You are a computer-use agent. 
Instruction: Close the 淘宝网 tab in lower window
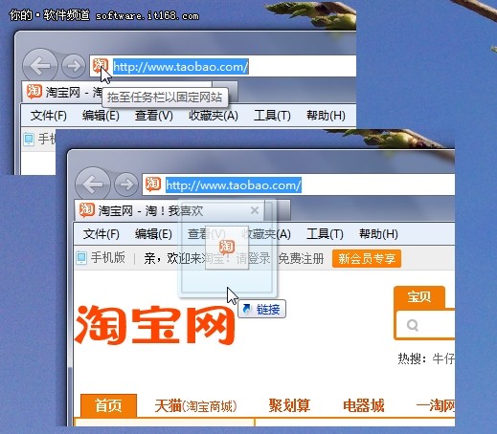coord(255,210)
